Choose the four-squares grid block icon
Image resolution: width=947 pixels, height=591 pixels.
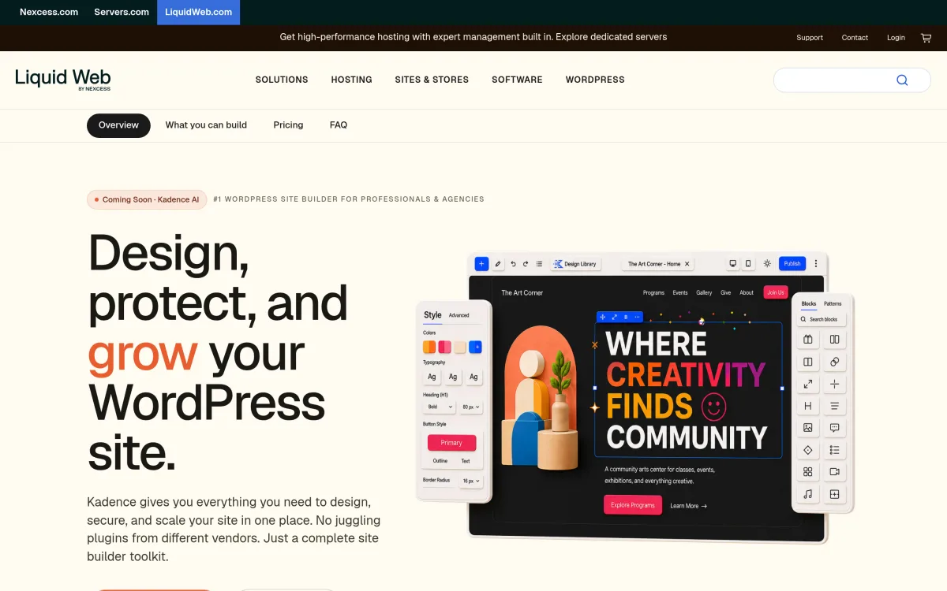(808, 472)
